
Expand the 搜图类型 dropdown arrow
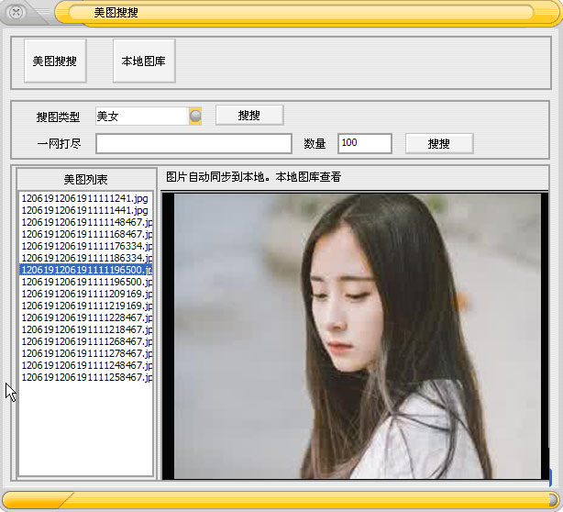[195, 116]
